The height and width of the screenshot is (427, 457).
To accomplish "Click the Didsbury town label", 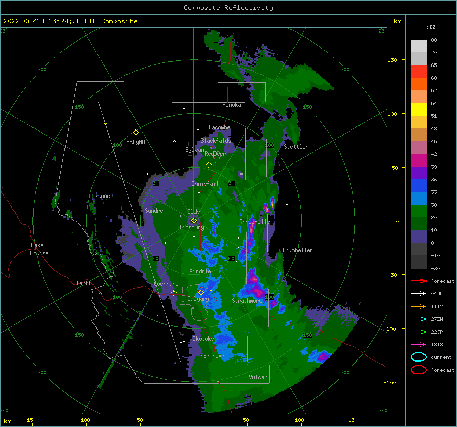I will click(x=191, y=227).
